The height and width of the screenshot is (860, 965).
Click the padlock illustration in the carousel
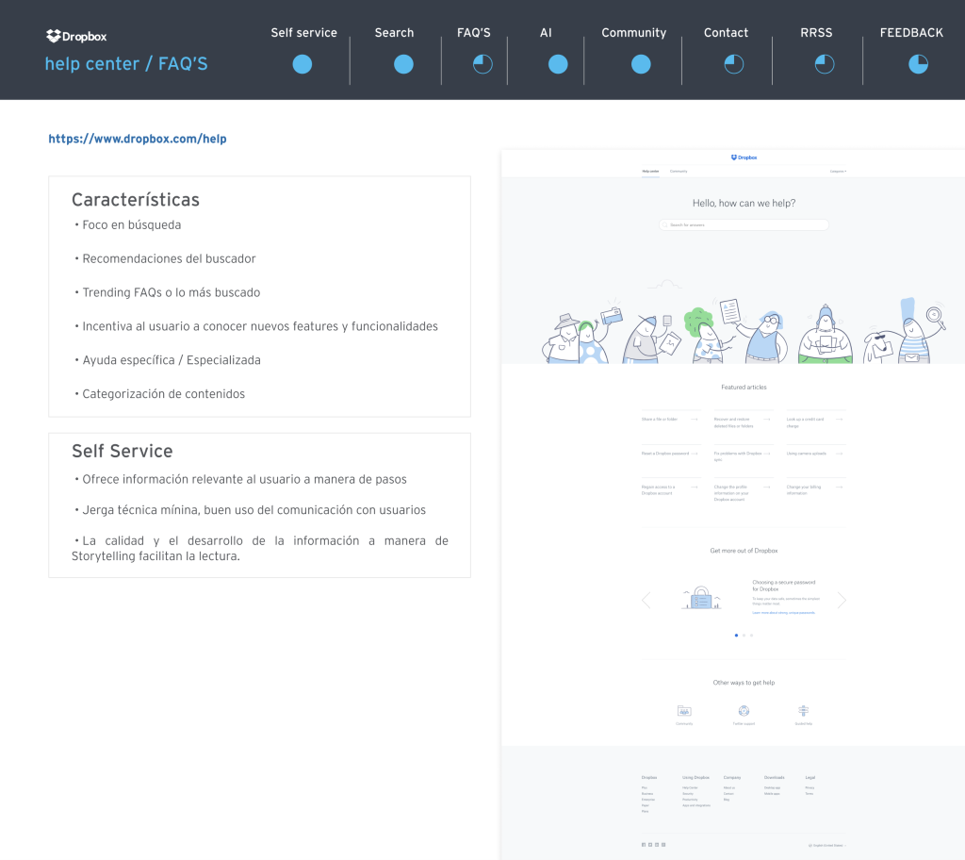click(x=701, y=598)
